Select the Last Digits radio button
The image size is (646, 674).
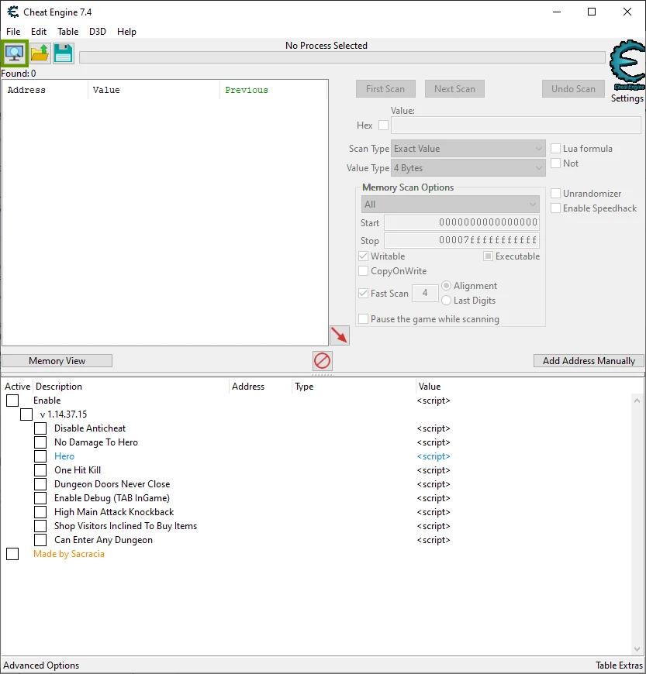(x=446, y=300)
